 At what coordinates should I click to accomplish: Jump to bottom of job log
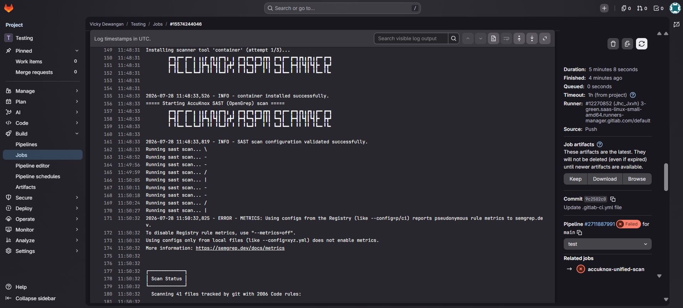[532, 38]
